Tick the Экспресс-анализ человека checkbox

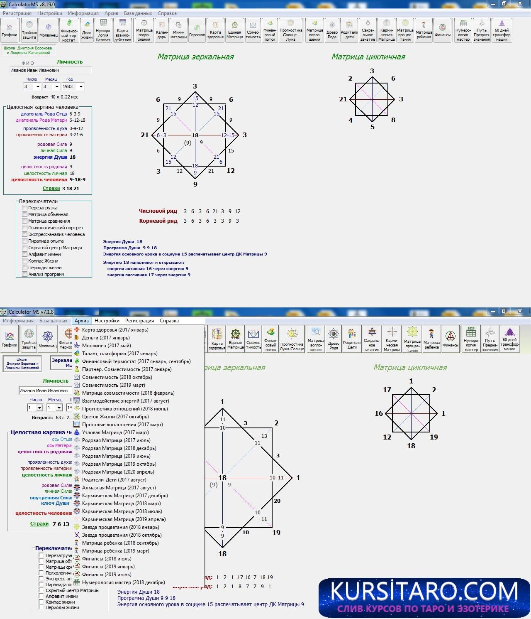(x=25, y=234)
